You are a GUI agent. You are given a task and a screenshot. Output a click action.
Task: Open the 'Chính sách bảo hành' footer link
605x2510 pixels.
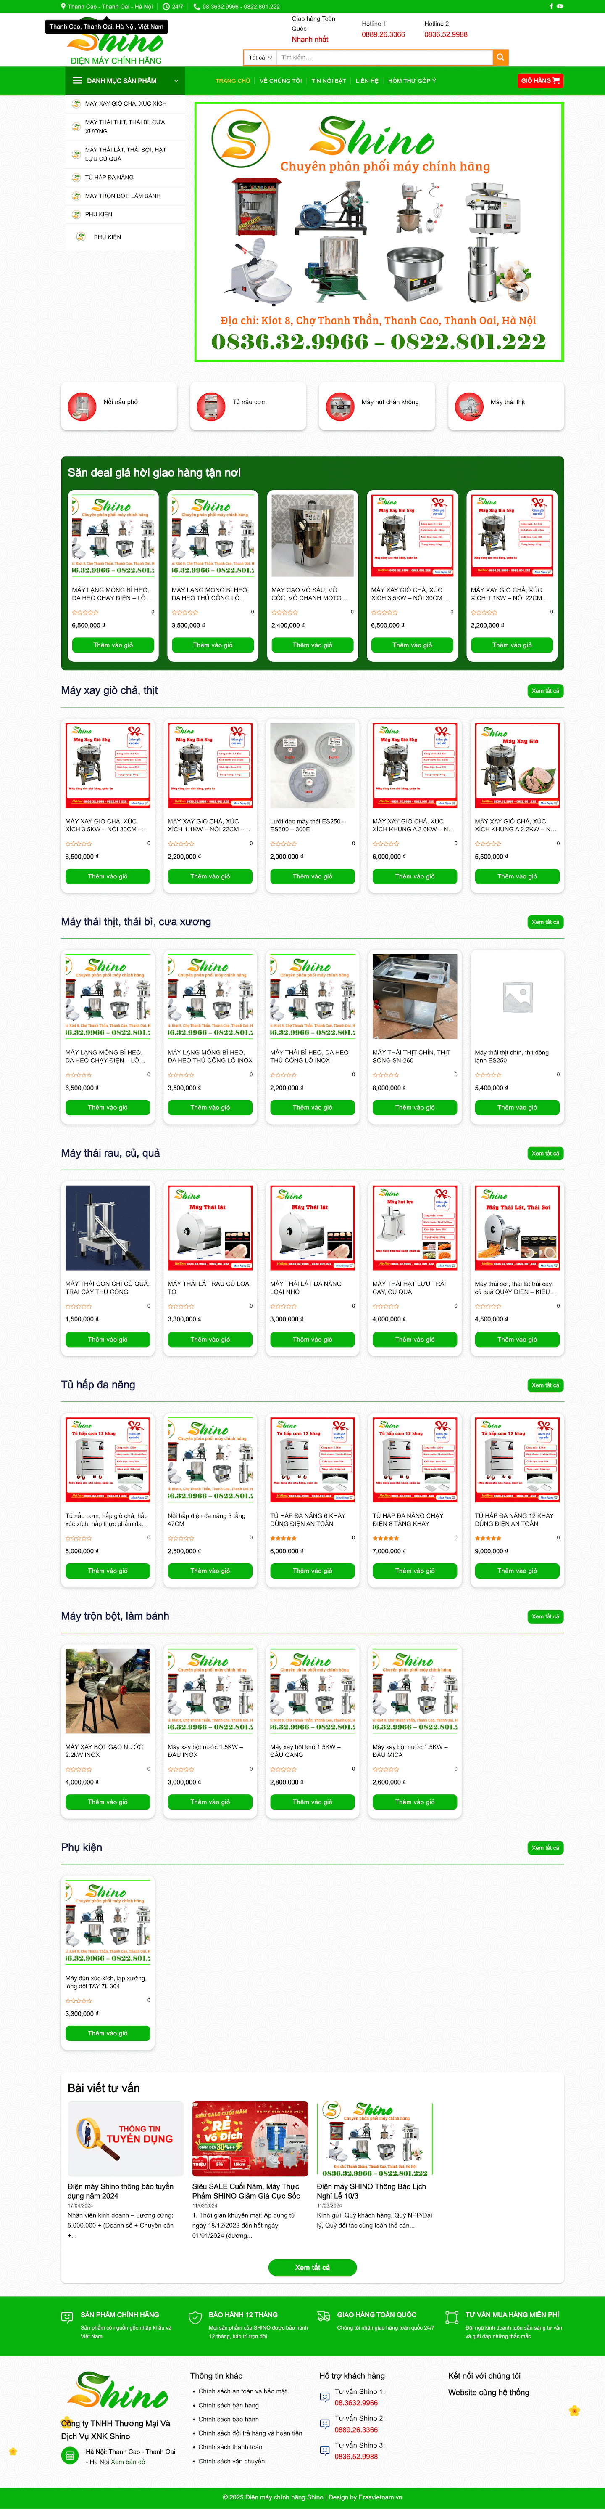coord(229,2420)
